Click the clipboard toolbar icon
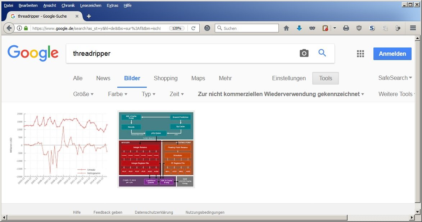The image size is (422, 222). point(325,28)
